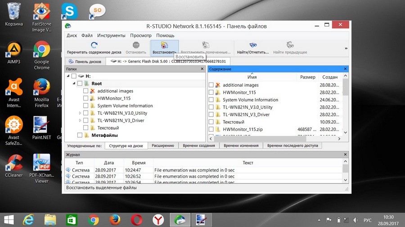Viewport: 405px width, 227px height.
Task: Close the Папки panel
Action: (x=202, y=69)
